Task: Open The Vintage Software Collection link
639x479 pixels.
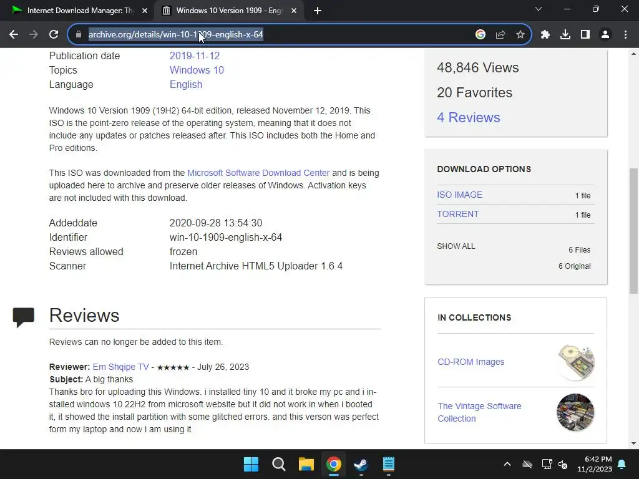Action: click(x=479, y=412)
